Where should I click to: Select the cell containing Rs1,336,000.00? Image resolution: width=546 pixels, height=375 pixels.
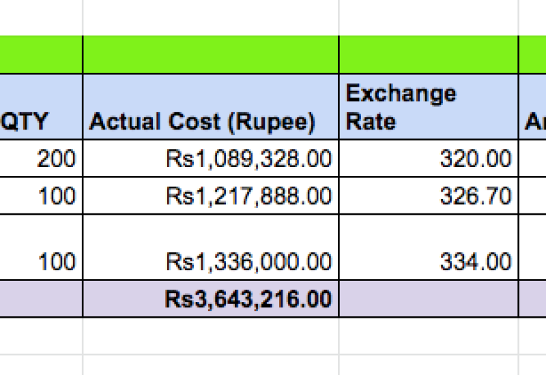coord(210,245)
